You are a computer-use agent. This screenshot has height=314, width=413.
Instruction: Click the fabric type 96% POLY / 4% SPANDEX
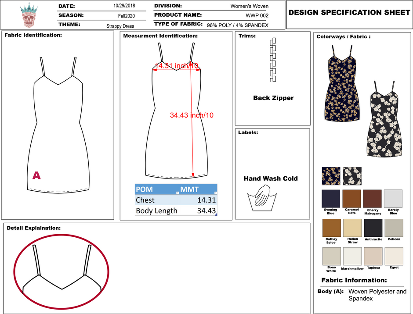click(238, 25)
